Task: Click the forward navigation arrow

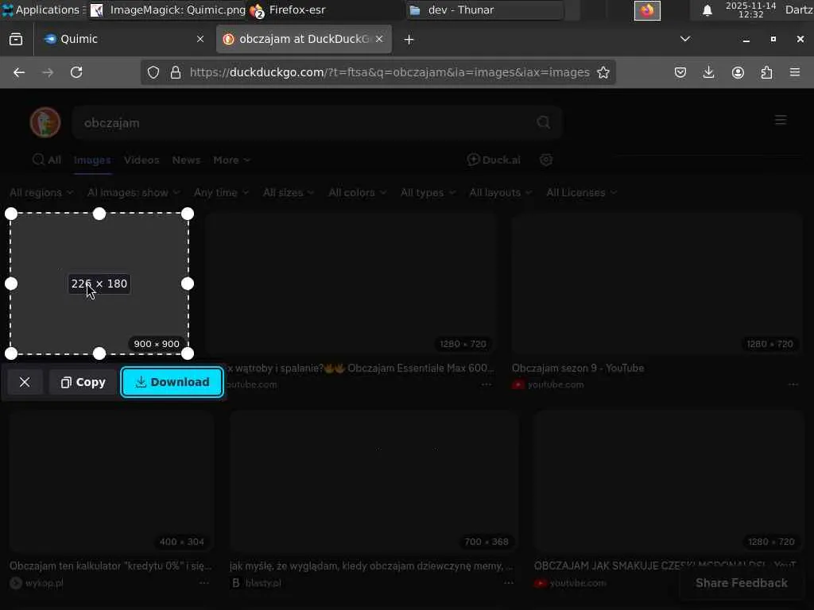Action: coord(48,72)
